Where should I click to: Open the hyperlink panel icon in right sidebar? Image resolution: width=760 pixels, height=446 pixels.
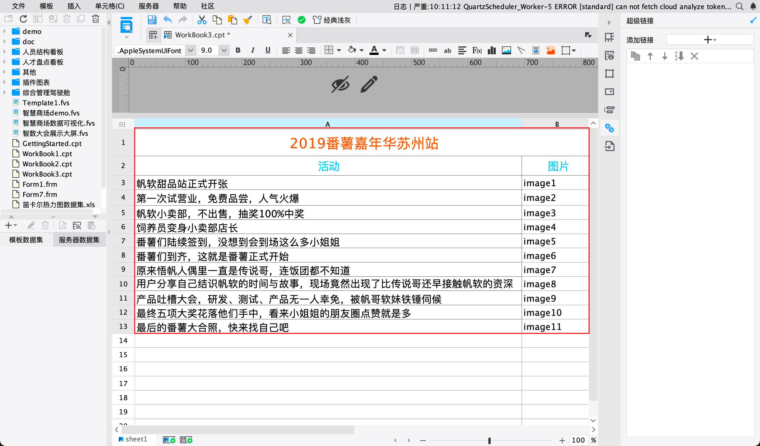point(609,128)
